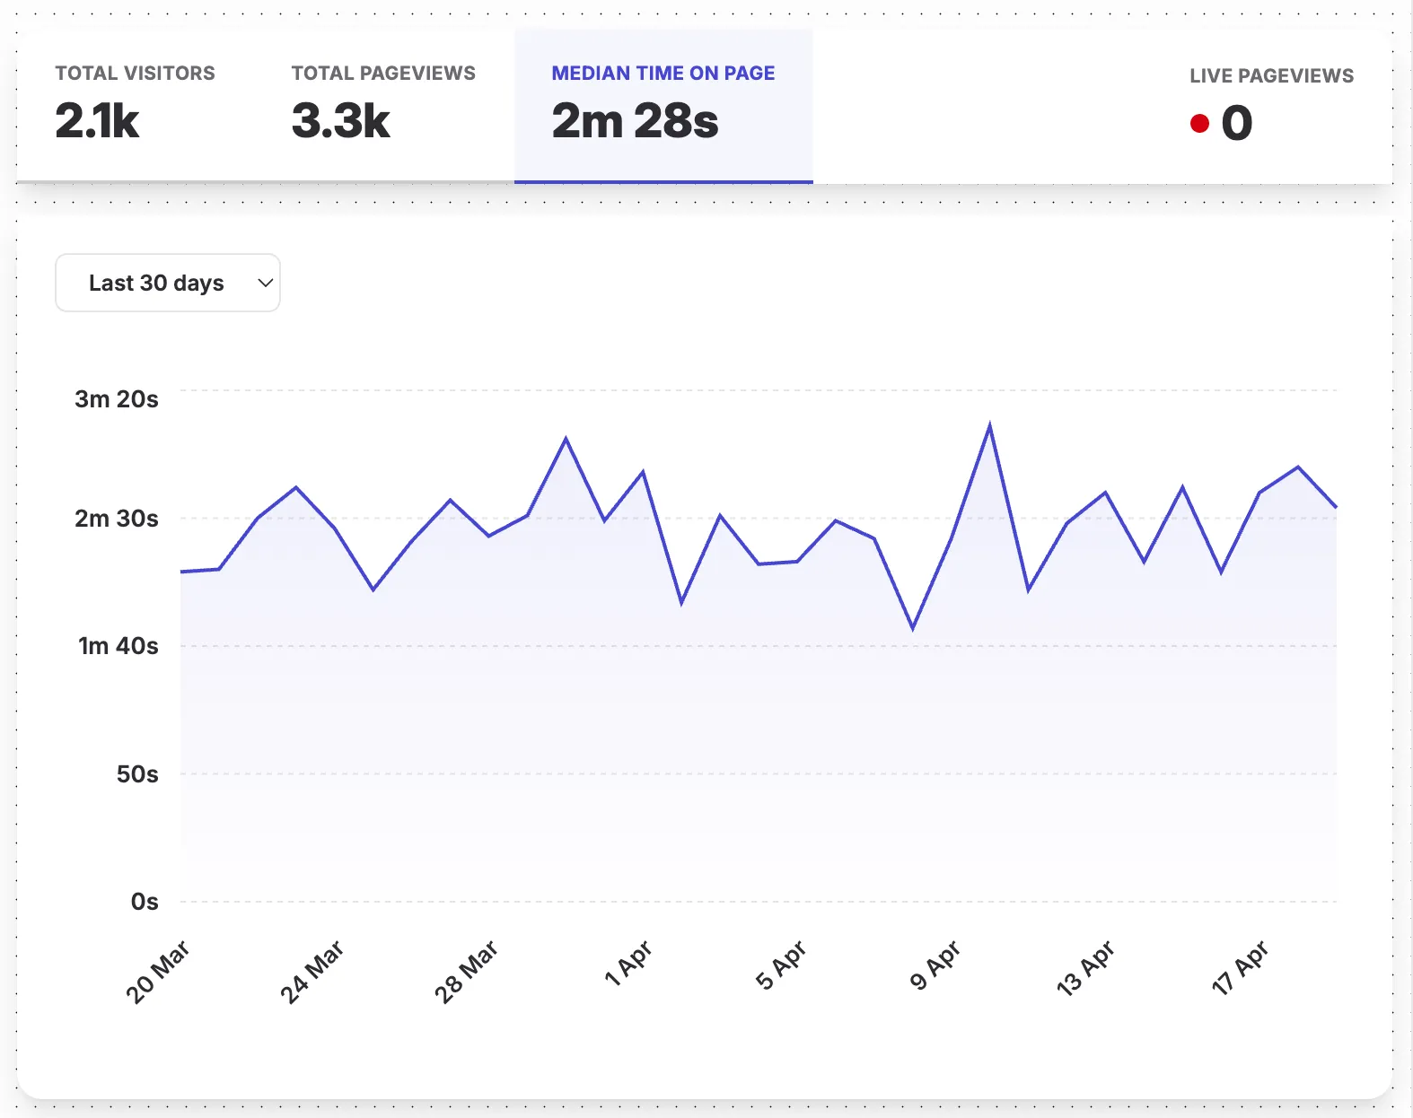The width and height of the screenshot is (1413, 1118).
Task: Click the first data point at chart's left edge
Action: 182,572
